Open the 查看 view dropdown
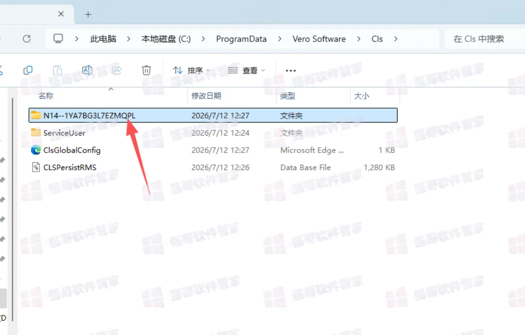This screenshot has width=525, height=335. (246, 70)
